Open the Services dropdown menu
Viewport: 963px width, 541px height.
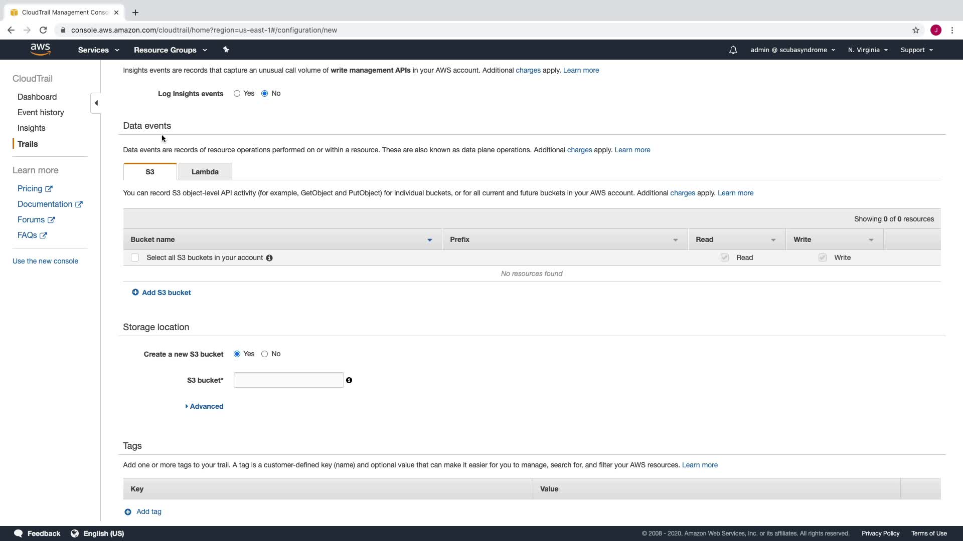point(98,50)
